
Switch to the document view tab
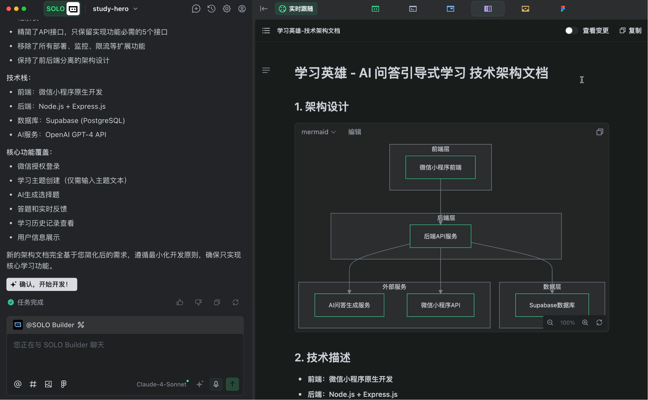(x=488, y=9)
